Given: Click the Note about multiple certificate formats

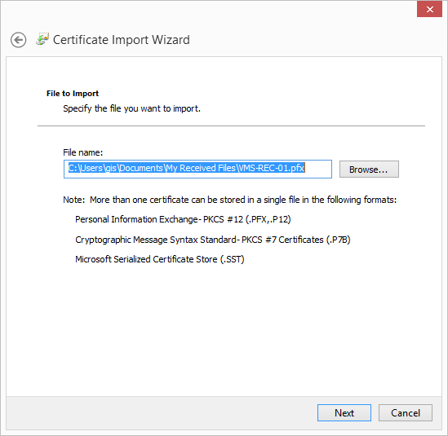Looking at the screenshot, I should (230, 200).
